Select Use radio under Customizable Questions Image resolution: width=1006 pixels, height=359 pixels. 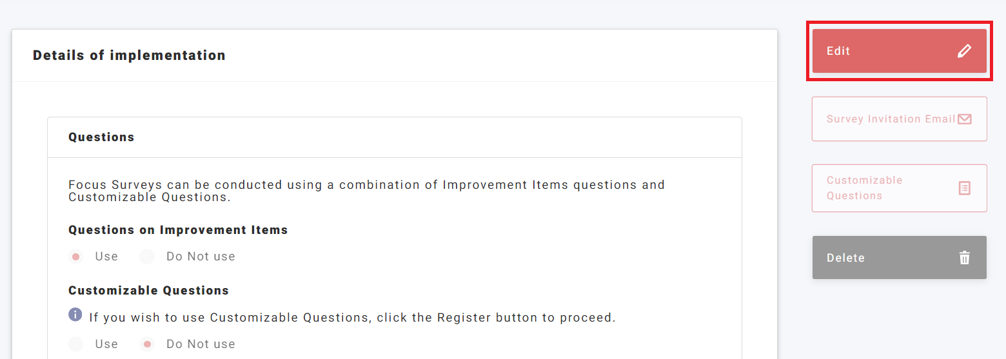click(x=76, y=344)
